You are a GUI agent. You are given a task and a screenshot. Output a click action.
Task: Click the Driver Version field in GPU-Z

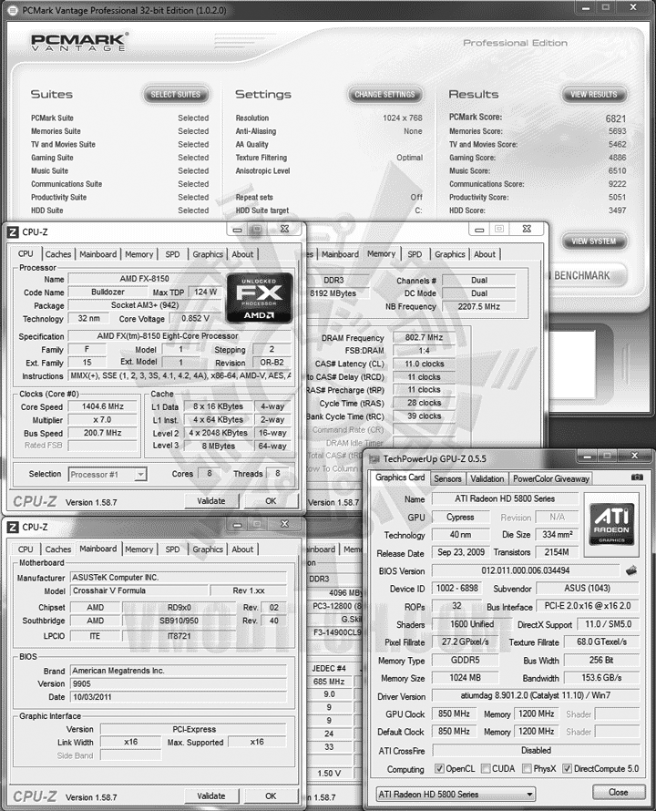pyautogui.click(x=536, y=695)
